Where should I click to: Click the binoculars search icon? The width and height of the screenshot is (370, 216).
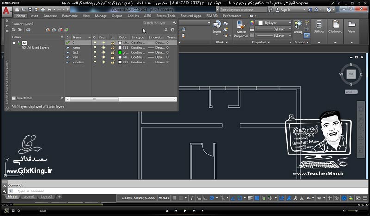(271, 10)
